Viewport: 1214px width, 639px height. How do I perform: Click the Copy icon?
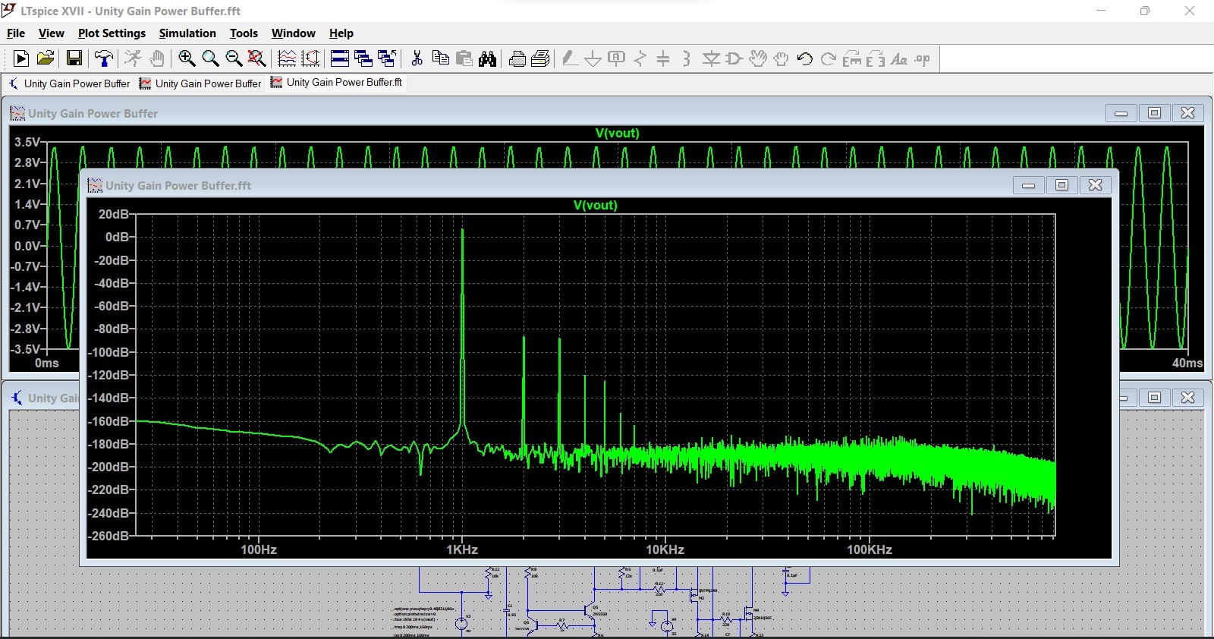[440, 58]
